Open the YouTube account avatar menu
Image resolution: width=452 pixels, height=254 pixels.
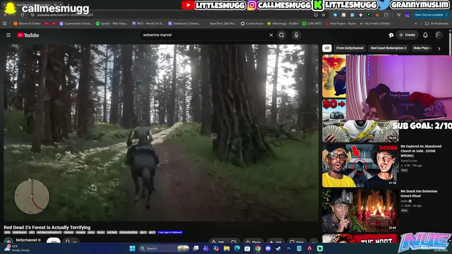[439, 35]
